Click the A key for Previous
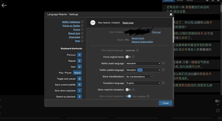222x121 pixels. pos(79,55)
